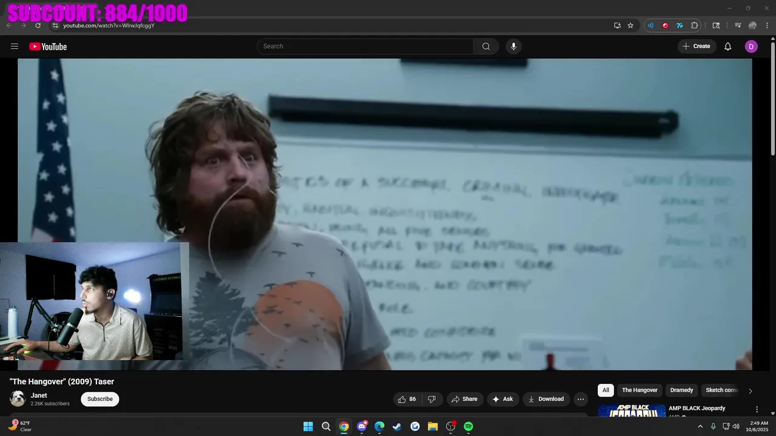Select the All filter chip
Screen dimensions: 776x436
(606, 391)
